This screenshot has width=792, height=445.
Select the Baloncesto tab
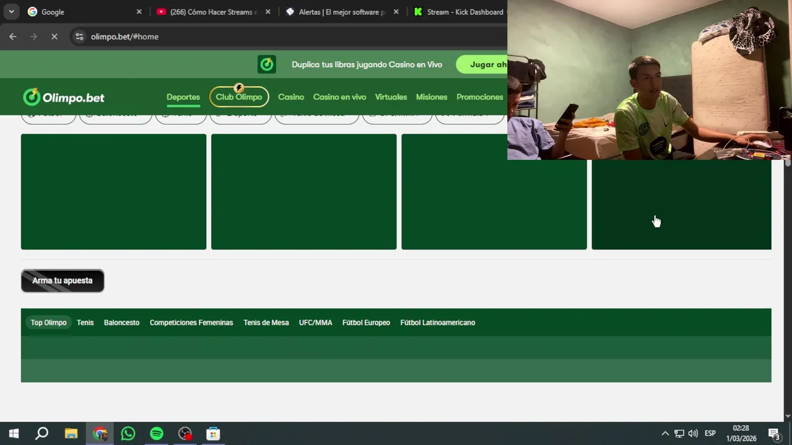pyautogui.click(x=122, y=323)
